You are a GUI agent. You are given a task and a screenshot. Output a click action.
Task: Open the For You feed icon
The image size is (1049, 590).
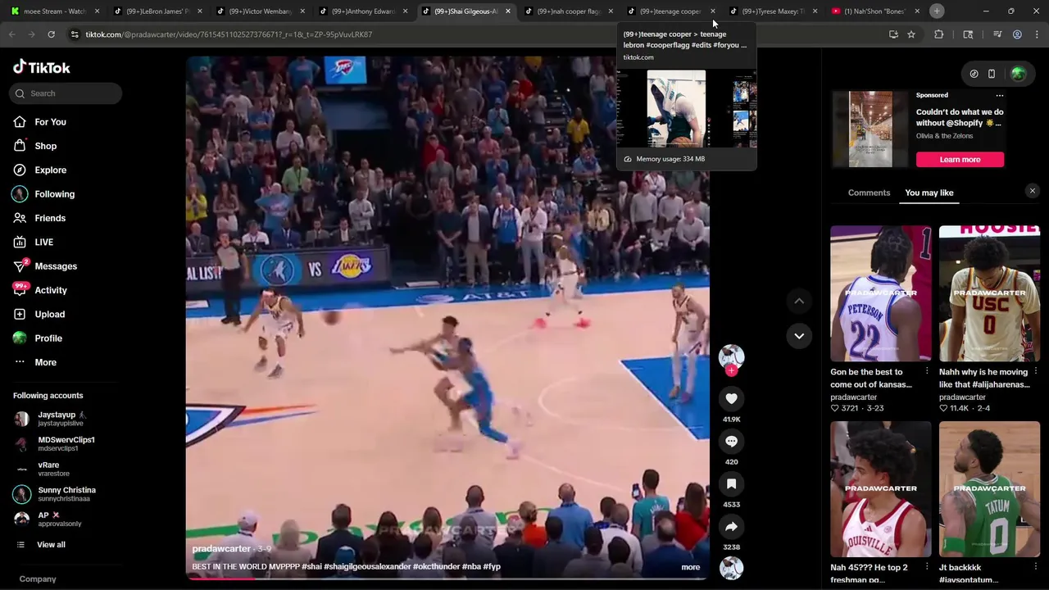[20, 122]
